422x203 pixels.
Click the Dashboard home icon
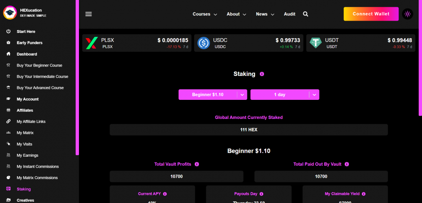click(x=9, y=54)
